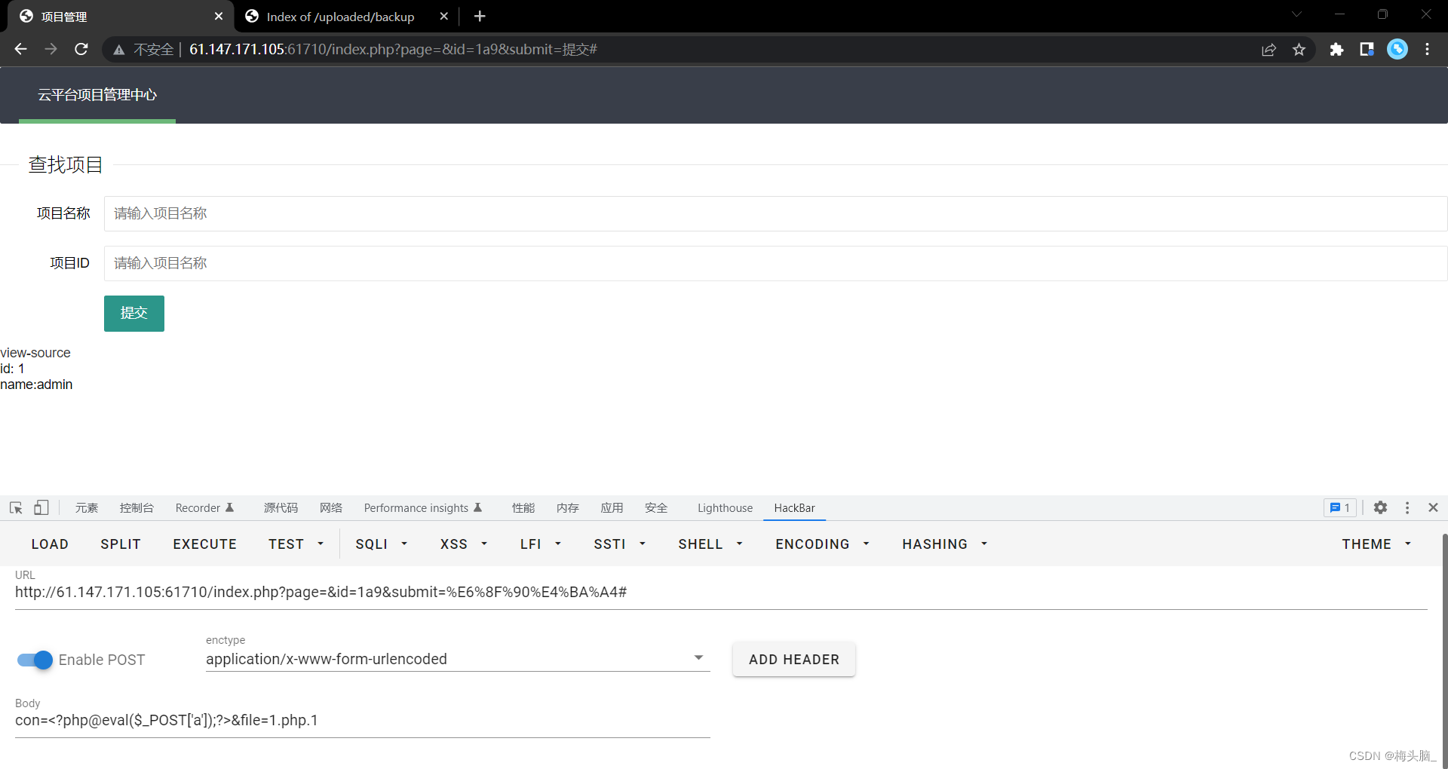Expand the THEME dropdown in HackBar
Image resolution: width=1448 pixels, height=769 pixels.
pyautogui.click(x=1376, y=544)
